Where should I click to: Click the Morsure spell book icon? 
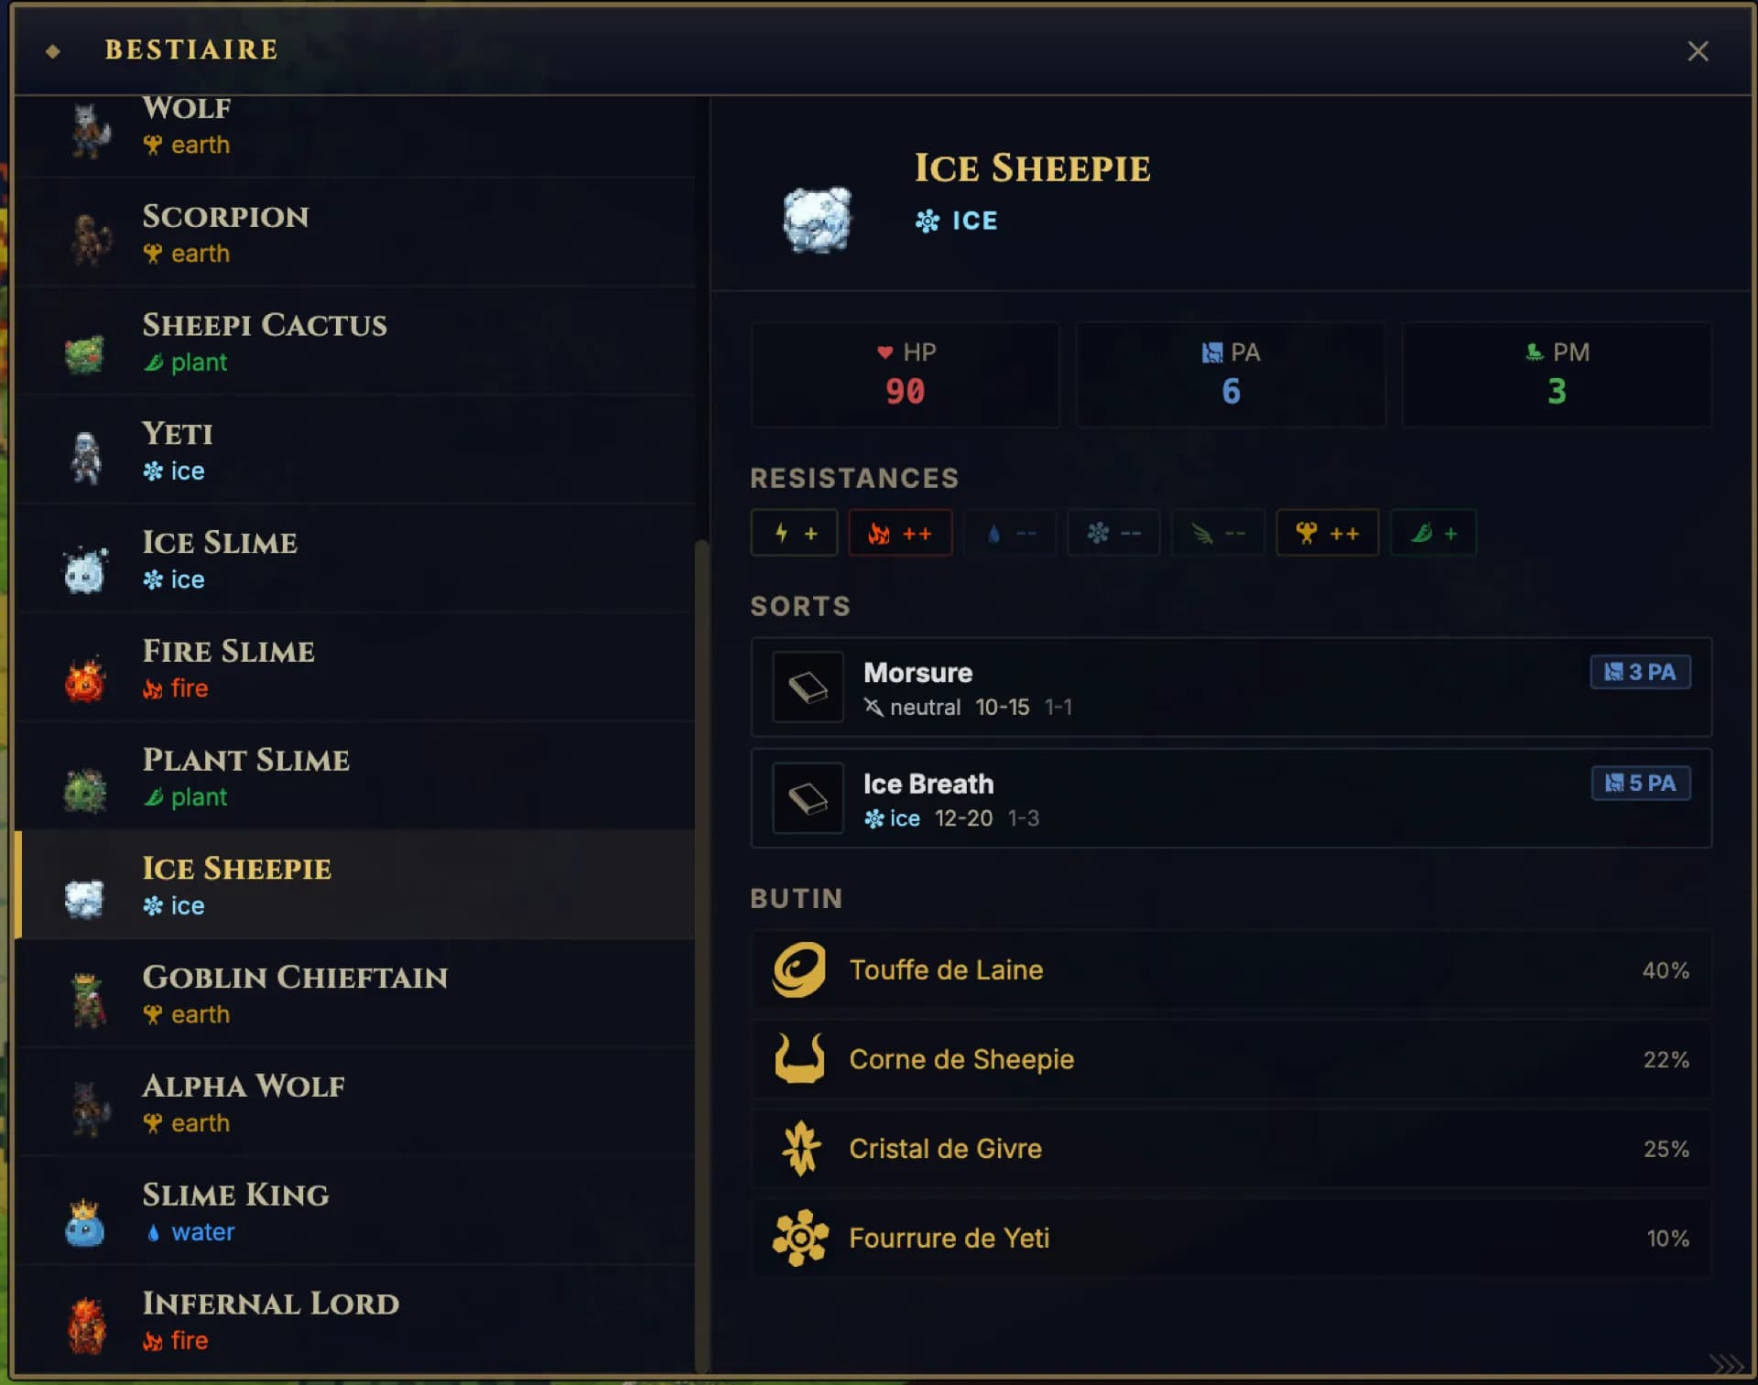click(808, 687)
